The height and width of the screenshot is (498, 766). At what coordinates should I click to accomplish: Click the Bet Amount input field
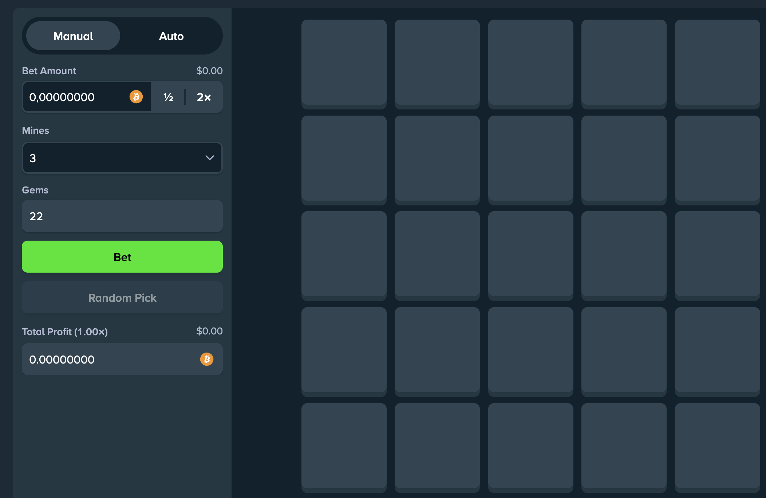87,97
